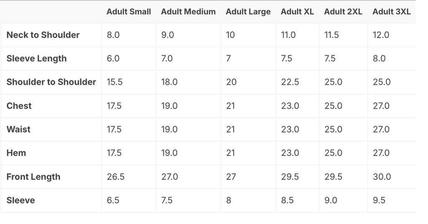
Task: Click the Neck to Shoulder row label
Action: (43, 35)
